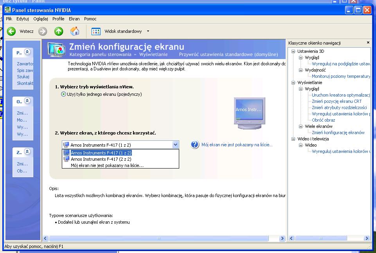This screenshot has width=376, height=253.
Task: Collapse the Wyświetlanie tree node
Action: tap(293, 83)
